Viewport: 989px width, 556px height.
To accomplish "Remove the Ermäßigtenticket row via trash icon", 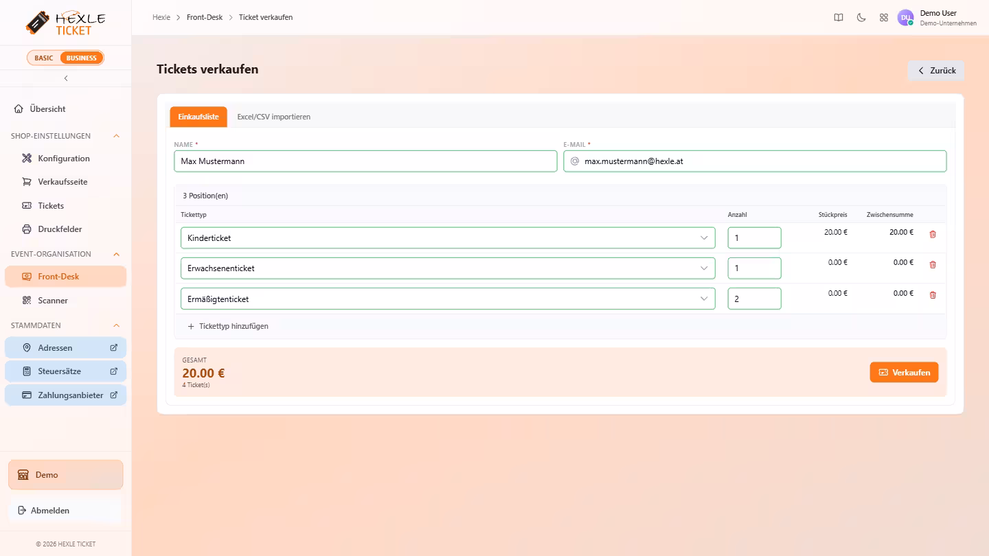I will click(932, 294).
